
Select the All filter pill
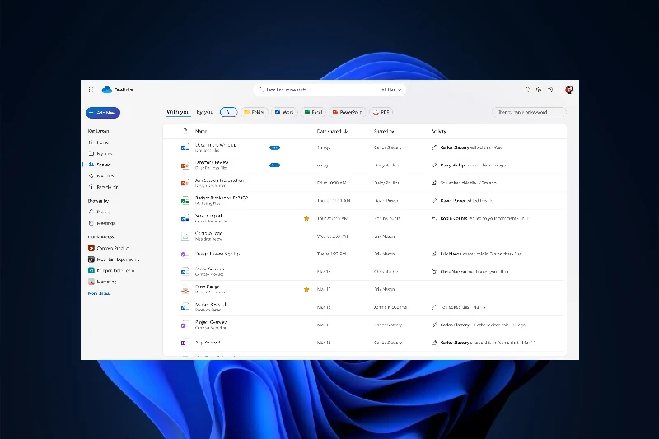(229, 112)
